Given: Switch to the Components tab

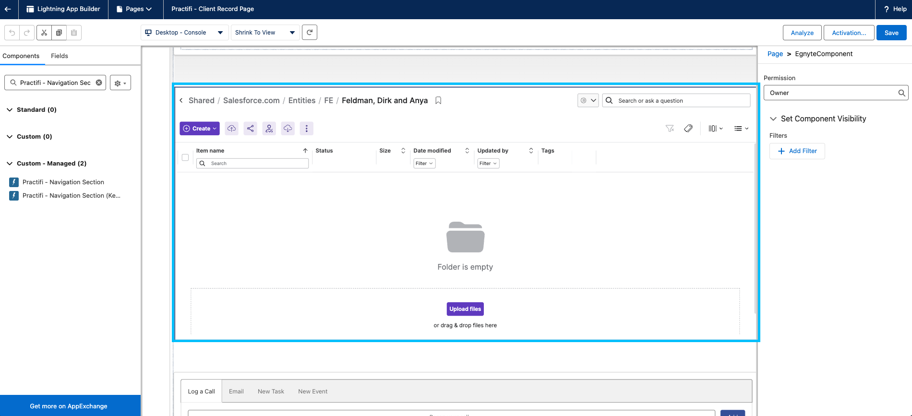Looking at the screenshot, I should pos(21,56).
